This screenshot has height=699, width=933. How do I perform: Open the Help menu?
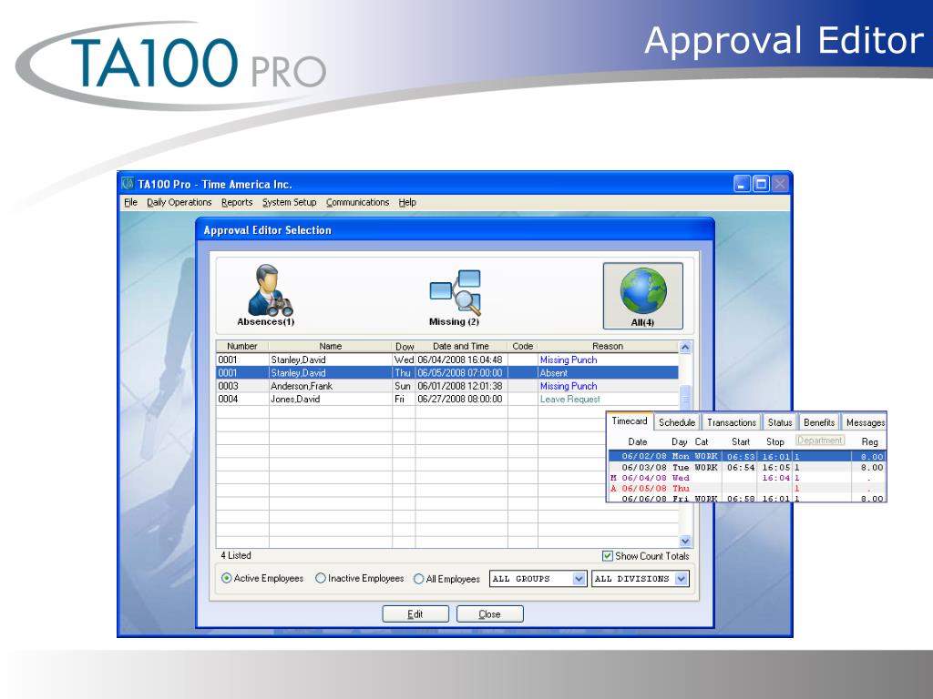407,202
